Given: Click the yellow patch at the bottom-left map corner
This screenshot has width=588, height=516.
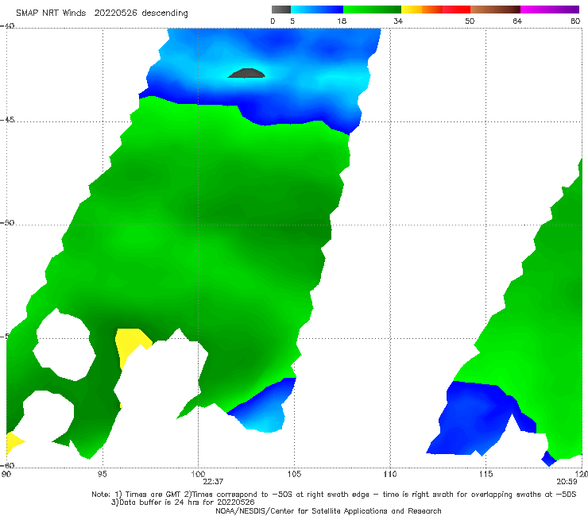Looking at the screenshot, I should (14, 443).
